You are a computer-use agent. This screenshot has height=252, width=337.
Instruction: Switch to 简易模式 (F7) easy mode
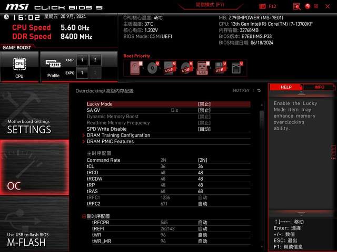pyautogui.click(x=210, y=5)
